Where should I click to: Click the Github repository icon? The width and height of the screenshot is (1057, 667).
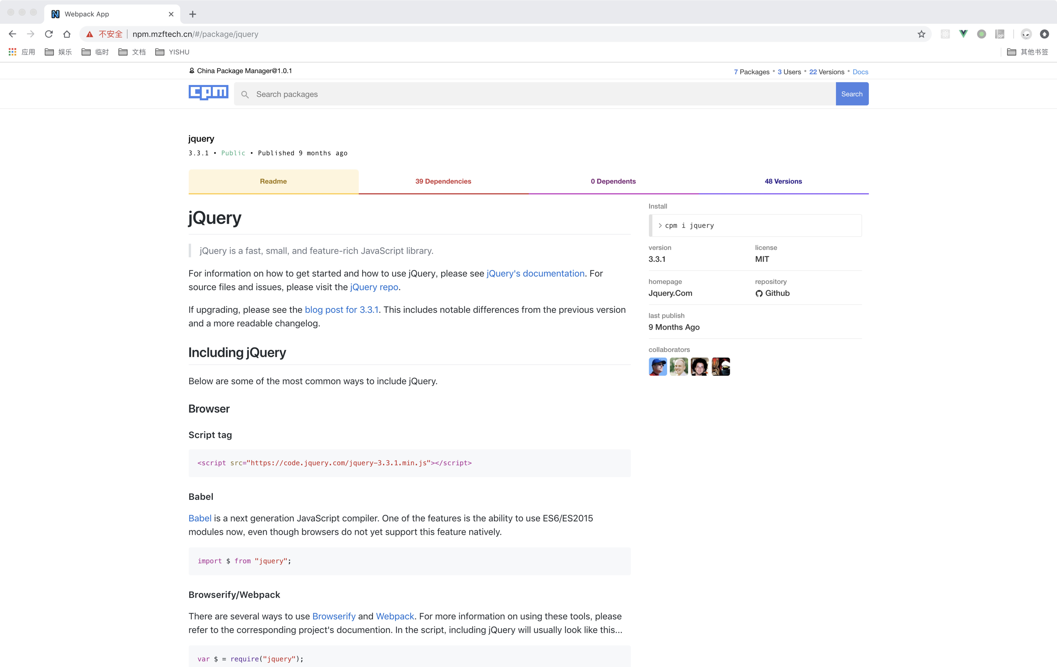[758, 293]
